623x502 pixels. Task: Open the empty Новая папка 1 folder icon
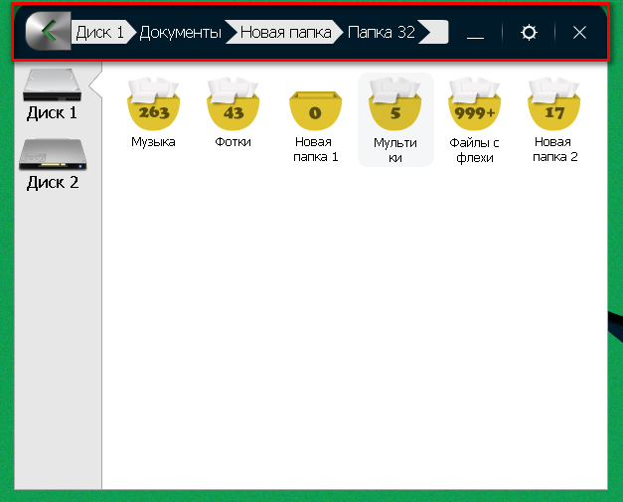[315, 108]
